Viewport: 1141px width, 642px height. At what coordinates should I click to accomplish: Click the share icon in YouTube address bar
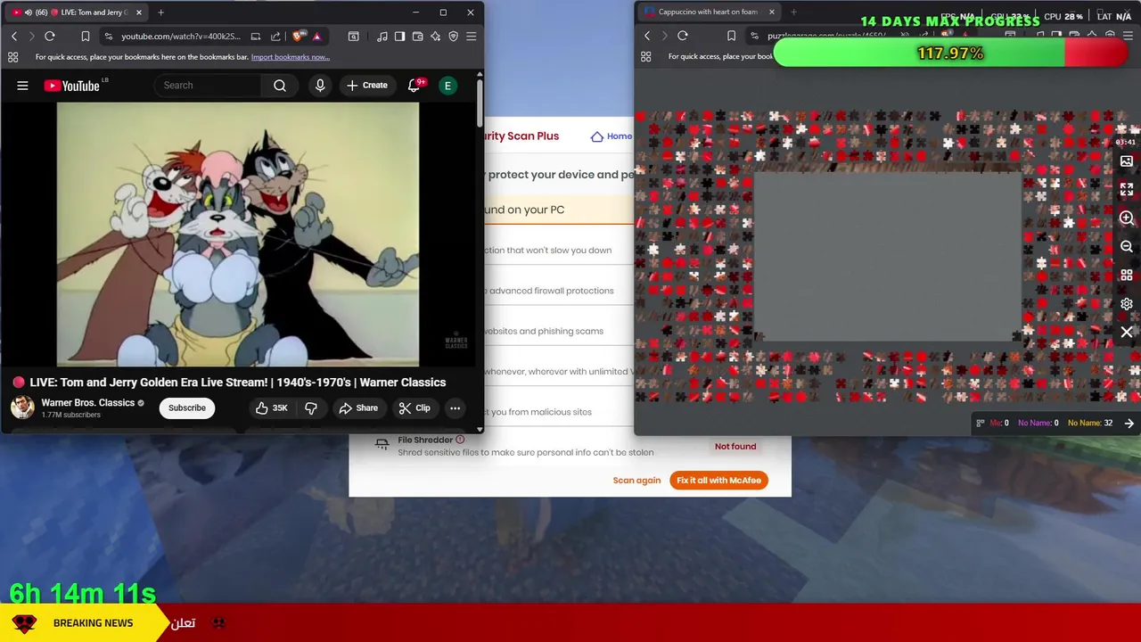275,37
